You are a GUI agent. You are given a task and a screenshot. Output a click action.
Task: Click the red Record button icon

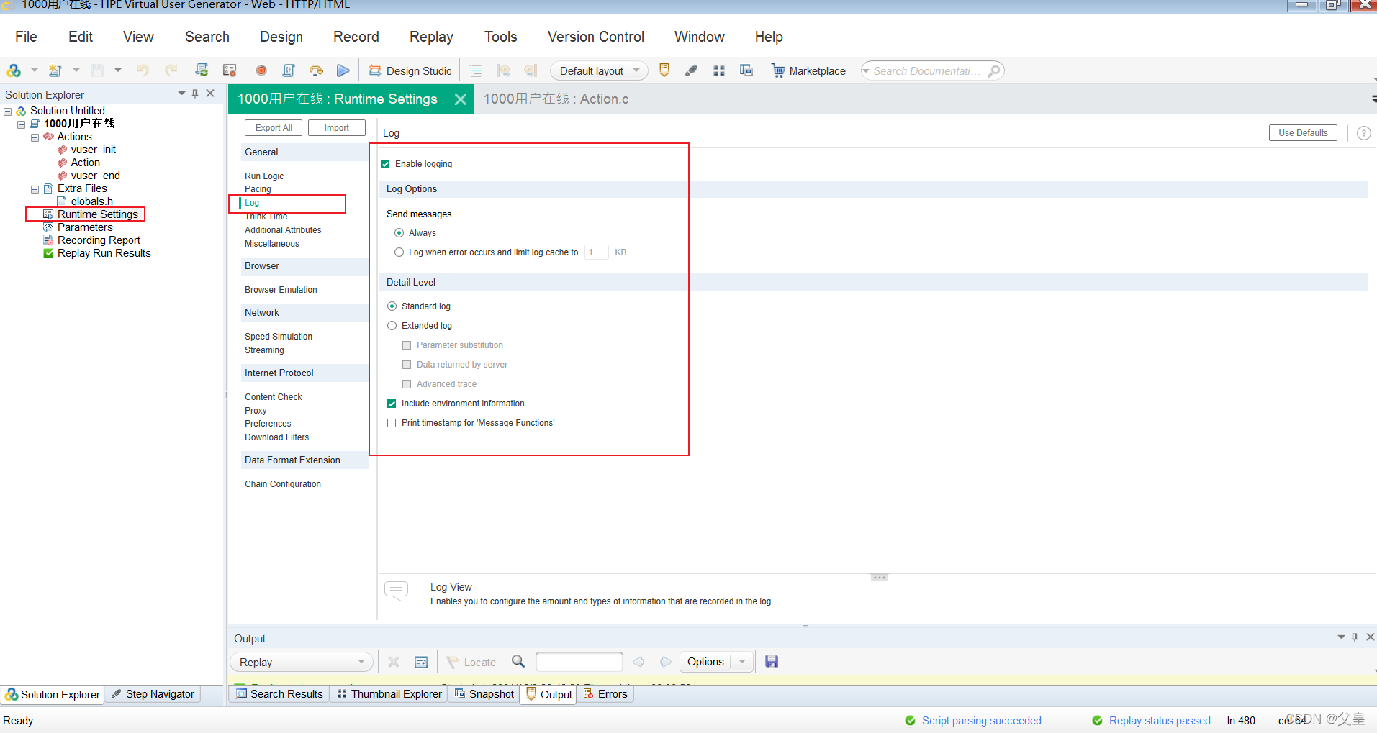point(261,70)
